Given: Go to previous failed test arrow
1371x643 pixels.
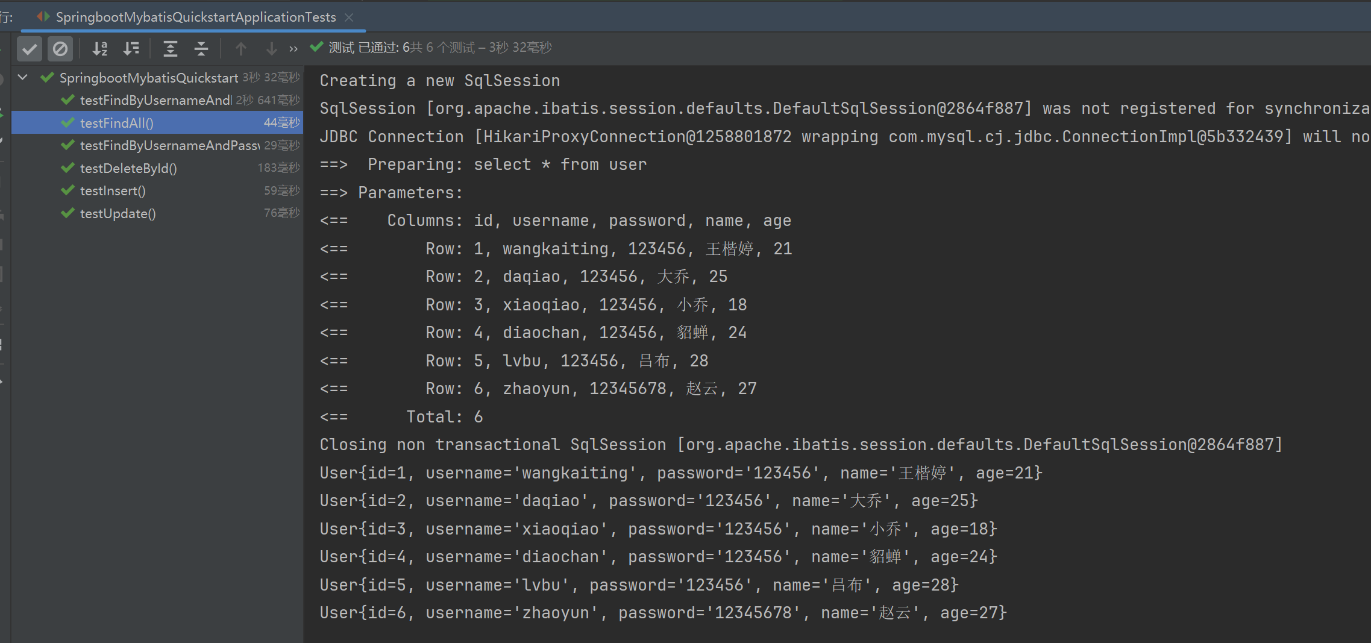Looking at the screenshot, I should [x=241, y=49].
